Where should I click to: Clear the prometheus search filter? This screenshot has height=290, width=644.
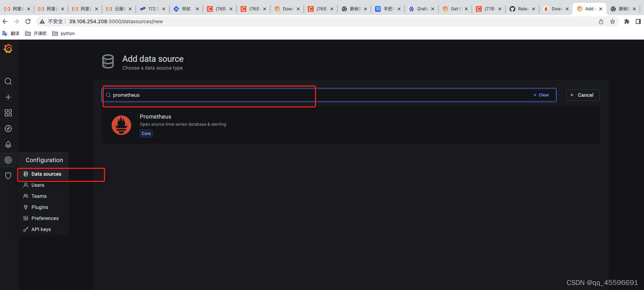click(541, 95)
